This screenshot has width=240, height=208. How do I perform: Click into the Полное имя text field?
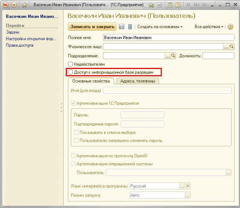click(168, 37)
